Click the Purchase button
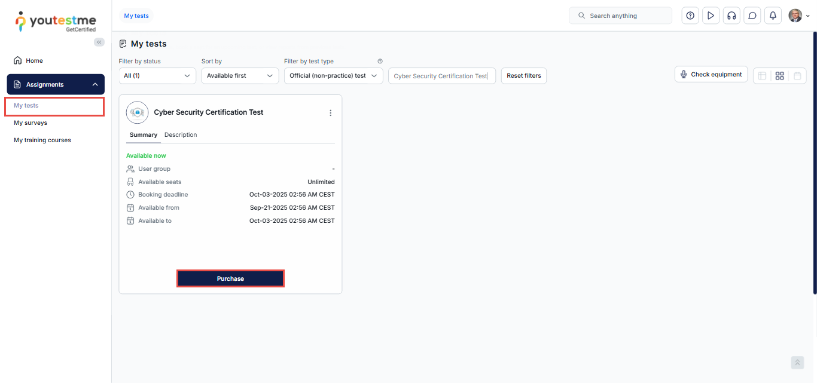This screenshot has height=383, width=817. point(230,278)
